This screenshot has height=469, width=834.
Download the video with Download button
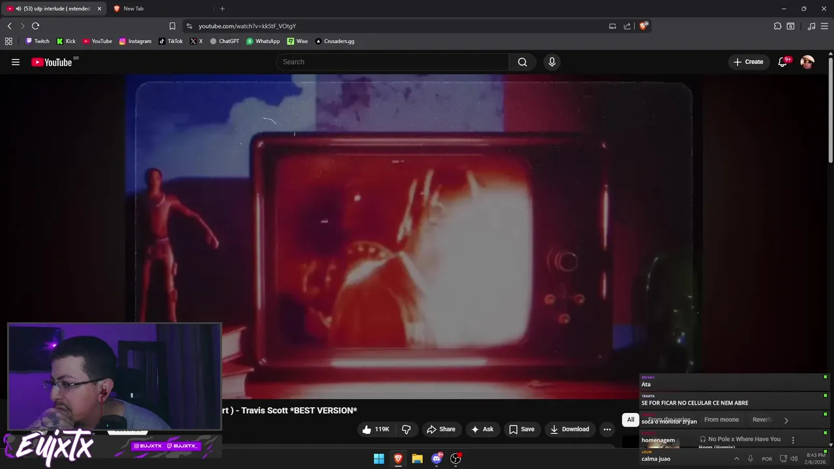point(569,429)
